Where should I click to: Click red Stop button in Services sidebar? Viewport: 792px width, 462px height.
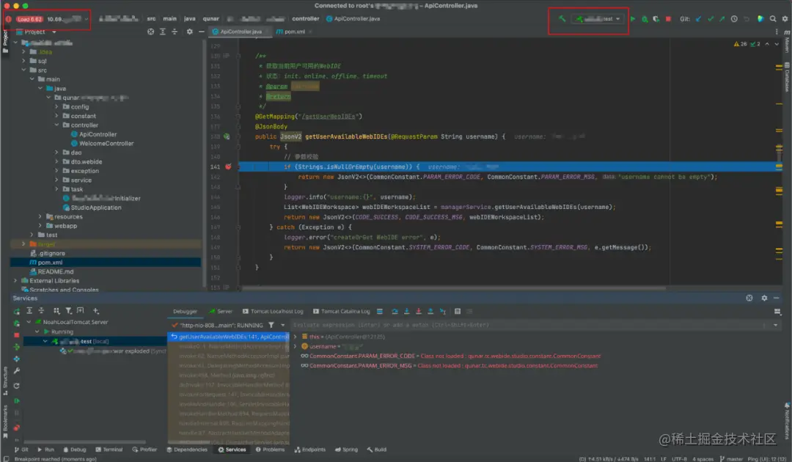[17, 335]
